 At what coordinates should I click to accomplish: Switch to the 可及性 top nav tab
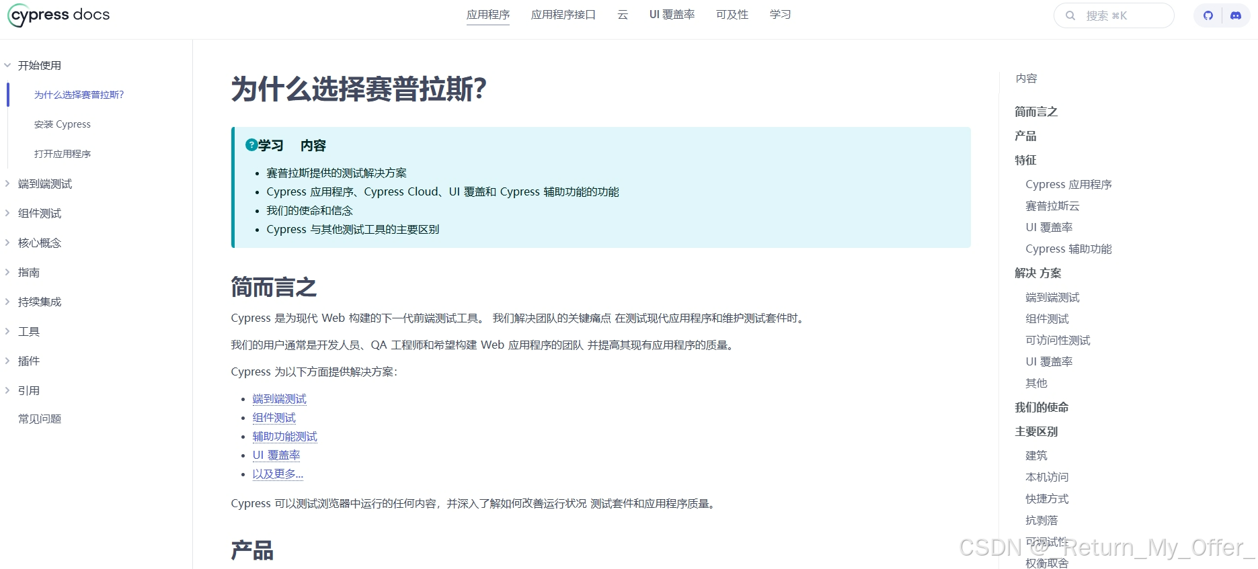tap(732, 15)
